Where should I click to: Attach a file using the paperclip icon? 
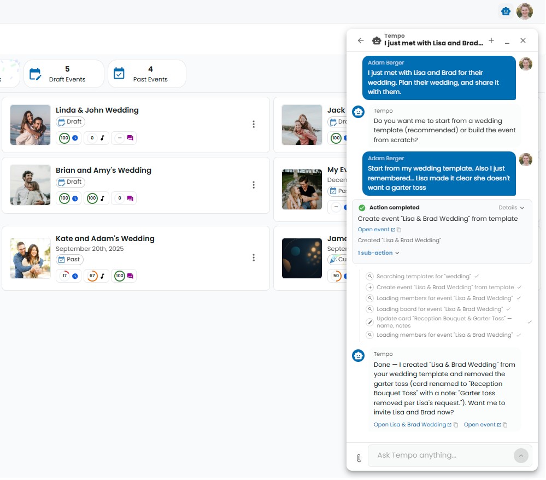coord(359,458)
